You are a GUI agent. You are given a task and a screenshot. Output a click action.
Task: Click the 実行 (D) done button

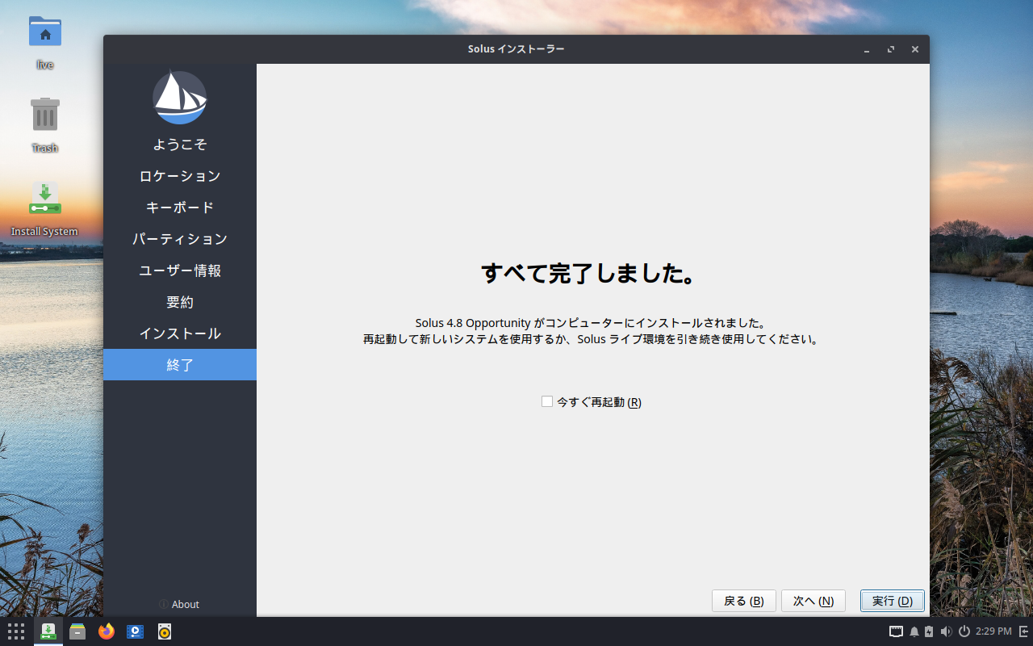[x=893, y=601]
